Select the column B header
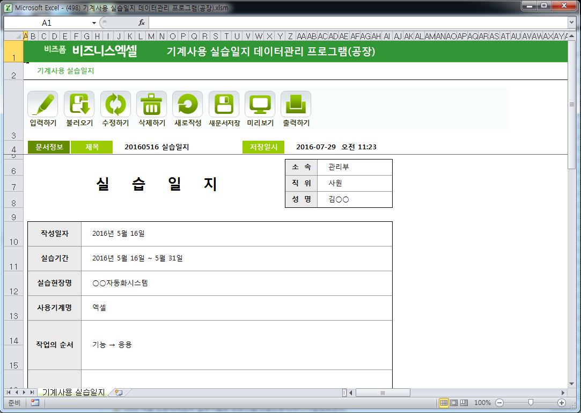The height and width of the screenshot is (413, 581). (33, 36)
